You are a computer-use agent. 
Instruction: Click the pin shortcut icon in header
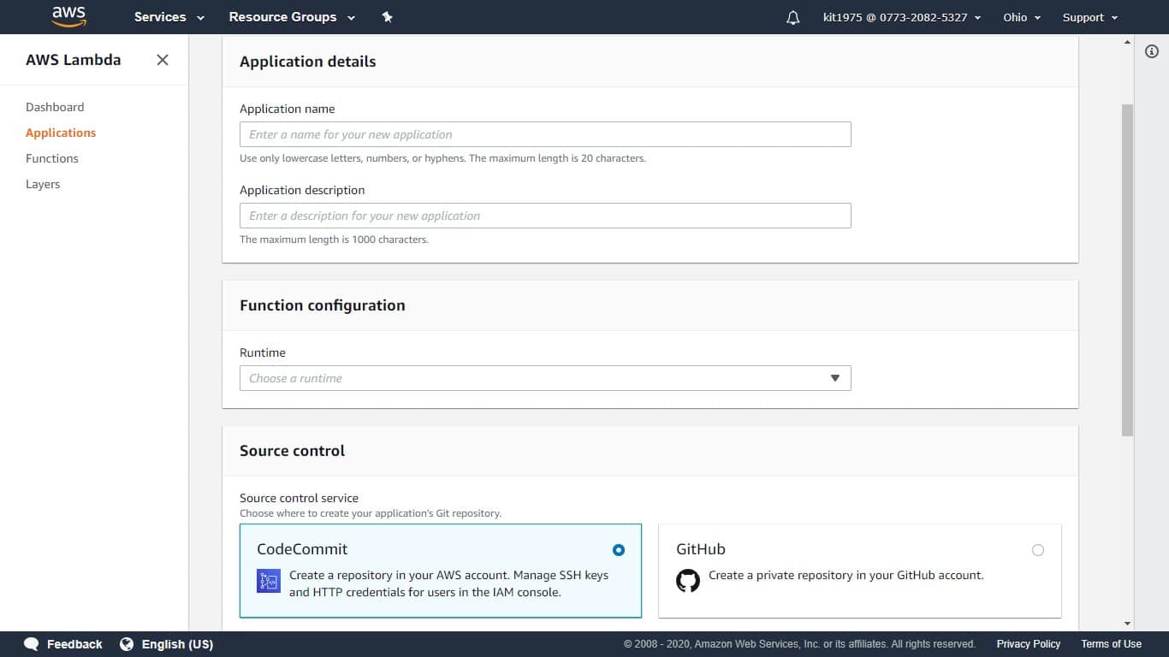coord(387,17)
